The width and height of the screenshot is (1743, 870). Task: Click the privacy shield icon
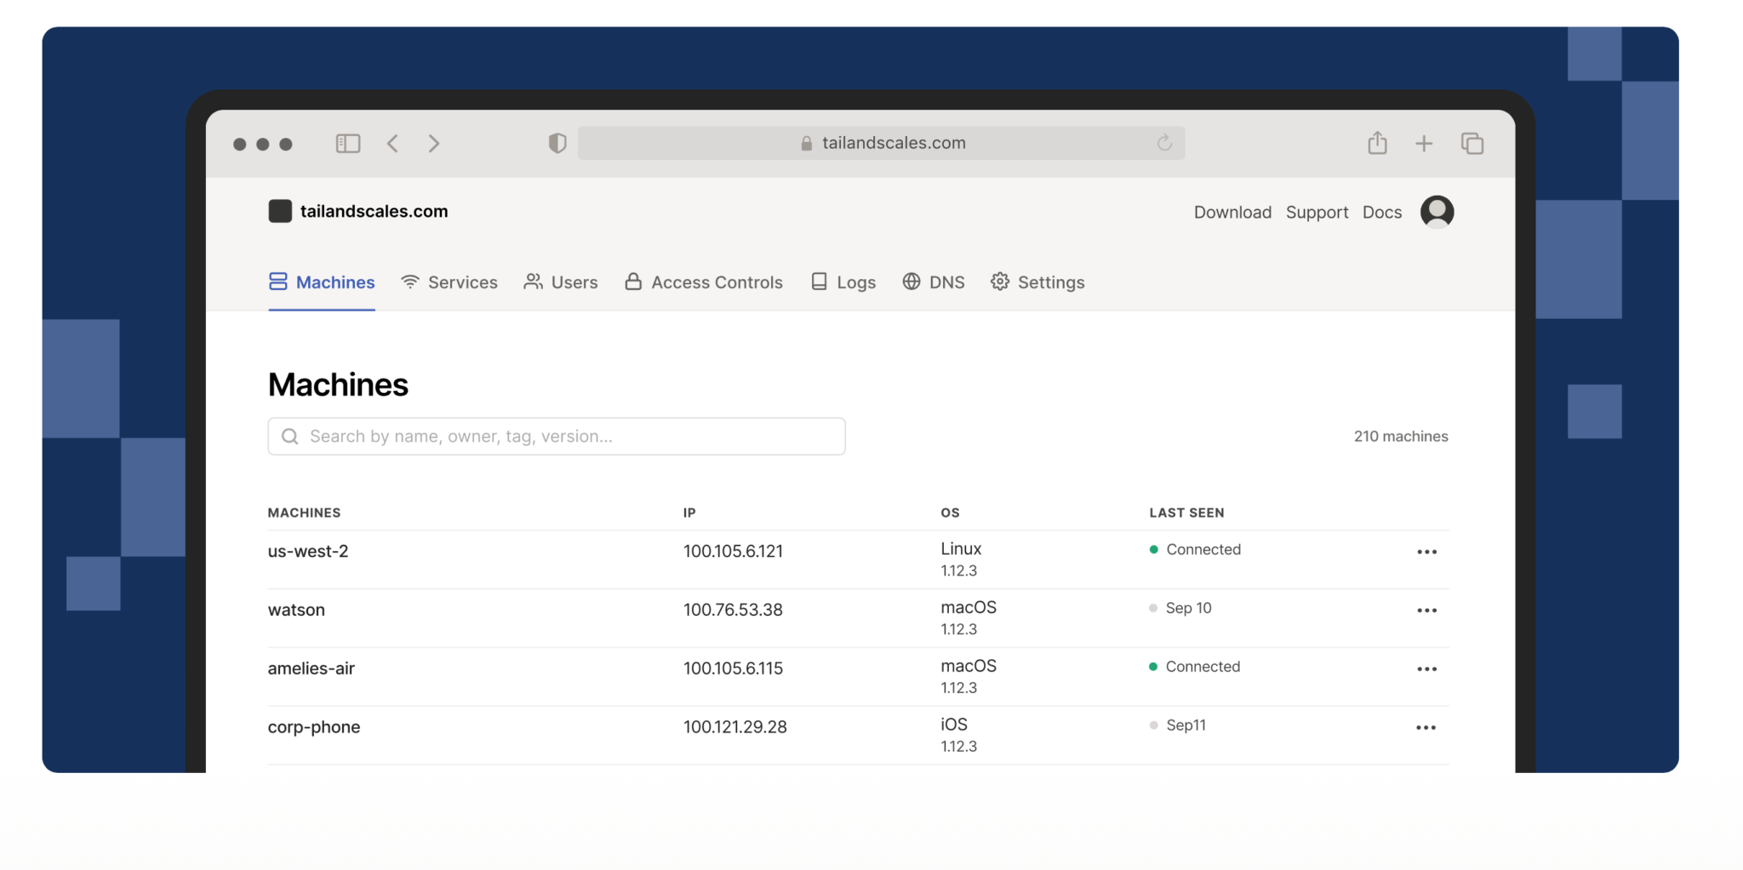[557, 144]
